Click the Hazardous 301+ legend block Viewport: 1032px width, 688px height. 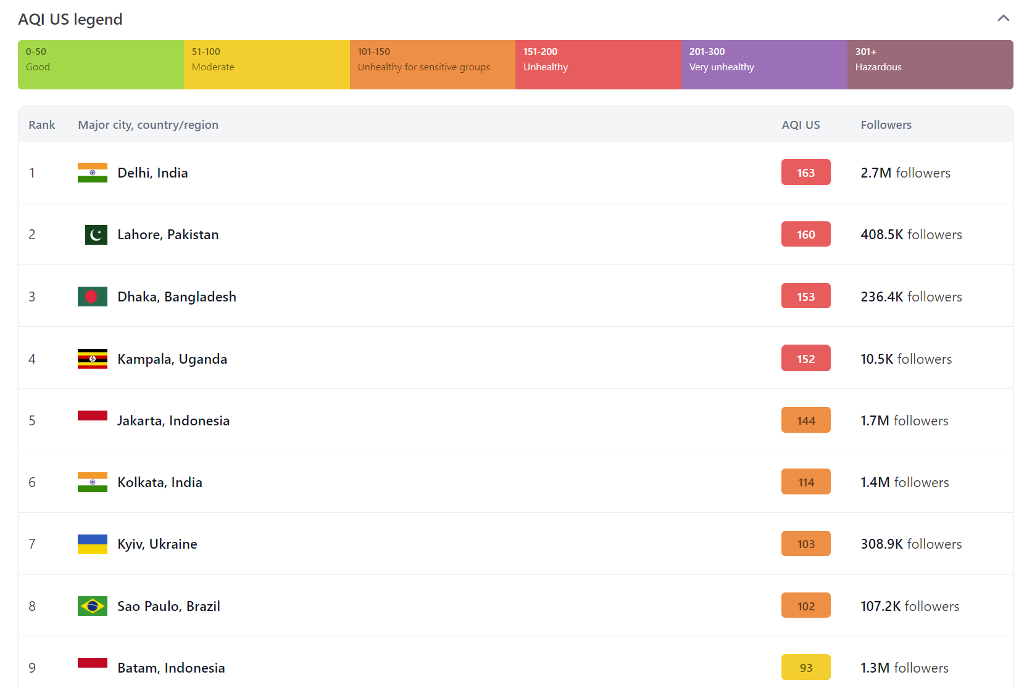click(930, 65)
